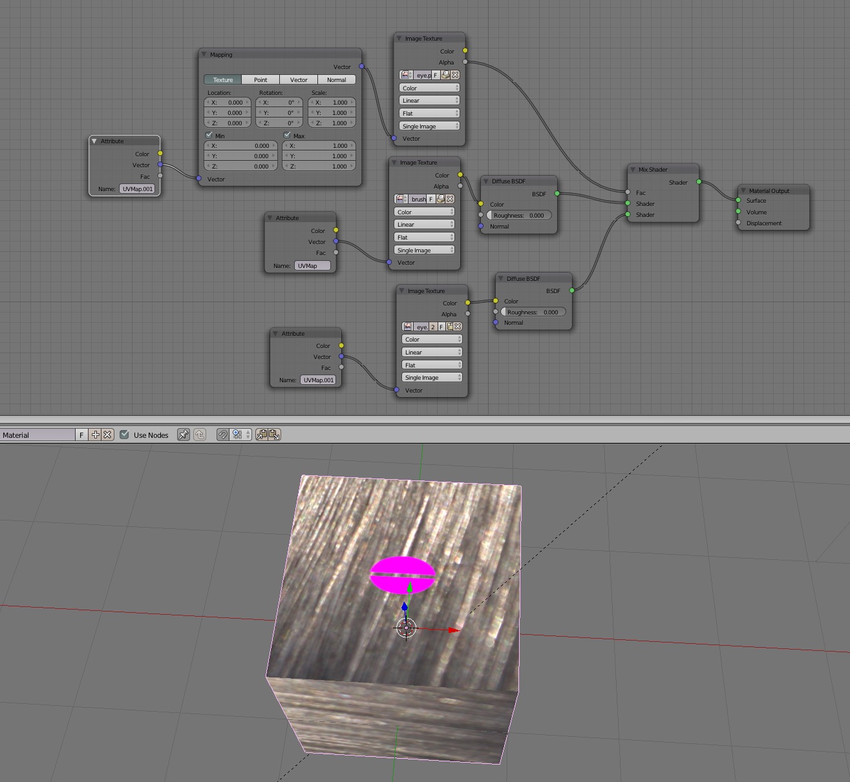Click the paste nodes clipboard icon
Screen dimensions: 850x782
coord(274,435)
